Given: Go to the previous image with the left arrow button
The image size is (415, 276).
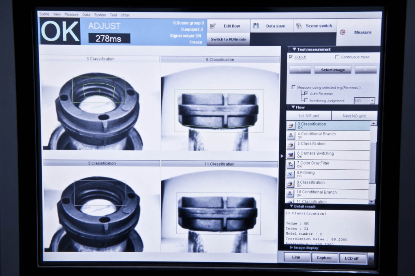Looking at the screenshot, I should click(x=300, y=70).
